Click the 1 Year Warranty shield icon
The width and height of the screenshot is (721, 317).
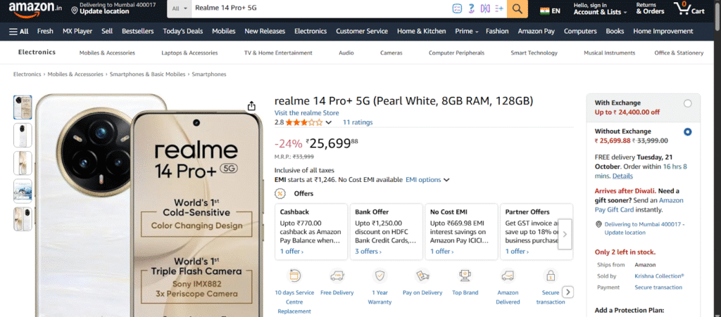coord(380,276)
